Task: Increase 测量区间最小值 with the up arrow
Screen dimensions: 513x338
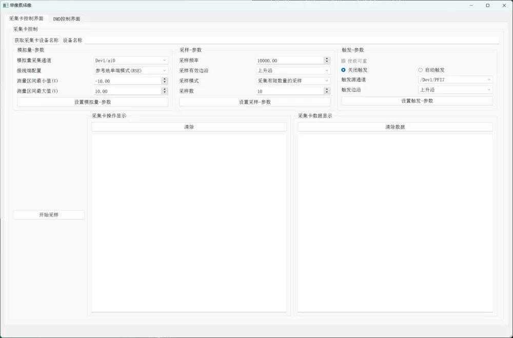Action: tap(165, 79)
